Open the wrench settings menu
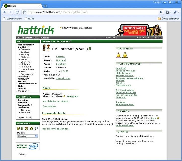 (176, 12)
